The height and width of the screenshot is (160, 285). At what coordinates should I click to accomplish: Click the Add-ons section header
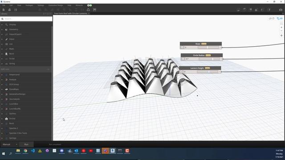coord(26,69)
